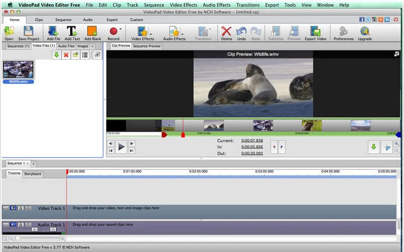
Task: Click the Add Text tool
Action: click(x=72, y=33)
